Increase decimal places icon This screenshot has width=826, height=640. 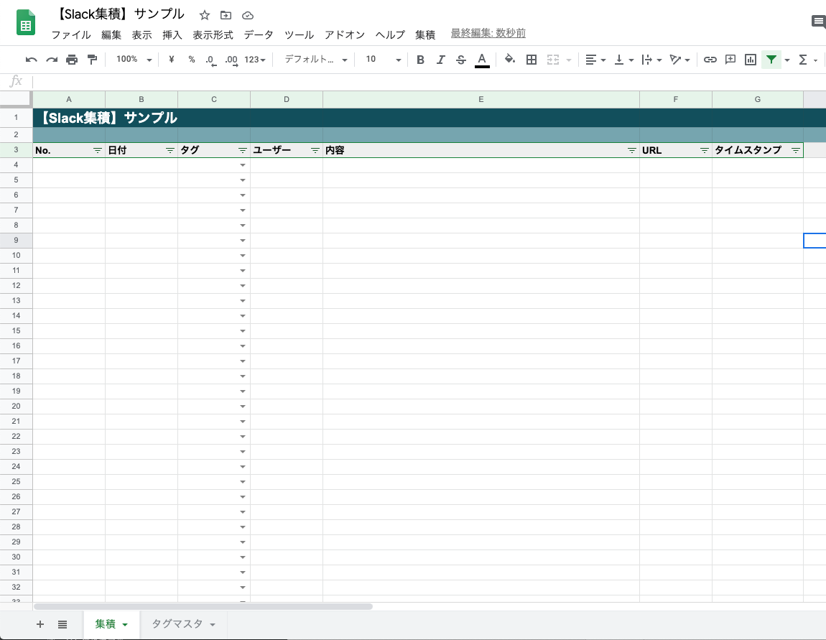pos(231,60)
